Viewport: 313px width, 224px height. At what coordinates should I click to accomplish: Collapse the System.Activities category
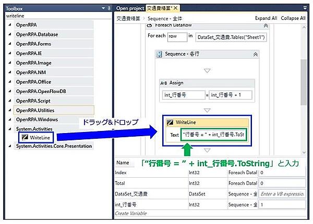(10, 129)
